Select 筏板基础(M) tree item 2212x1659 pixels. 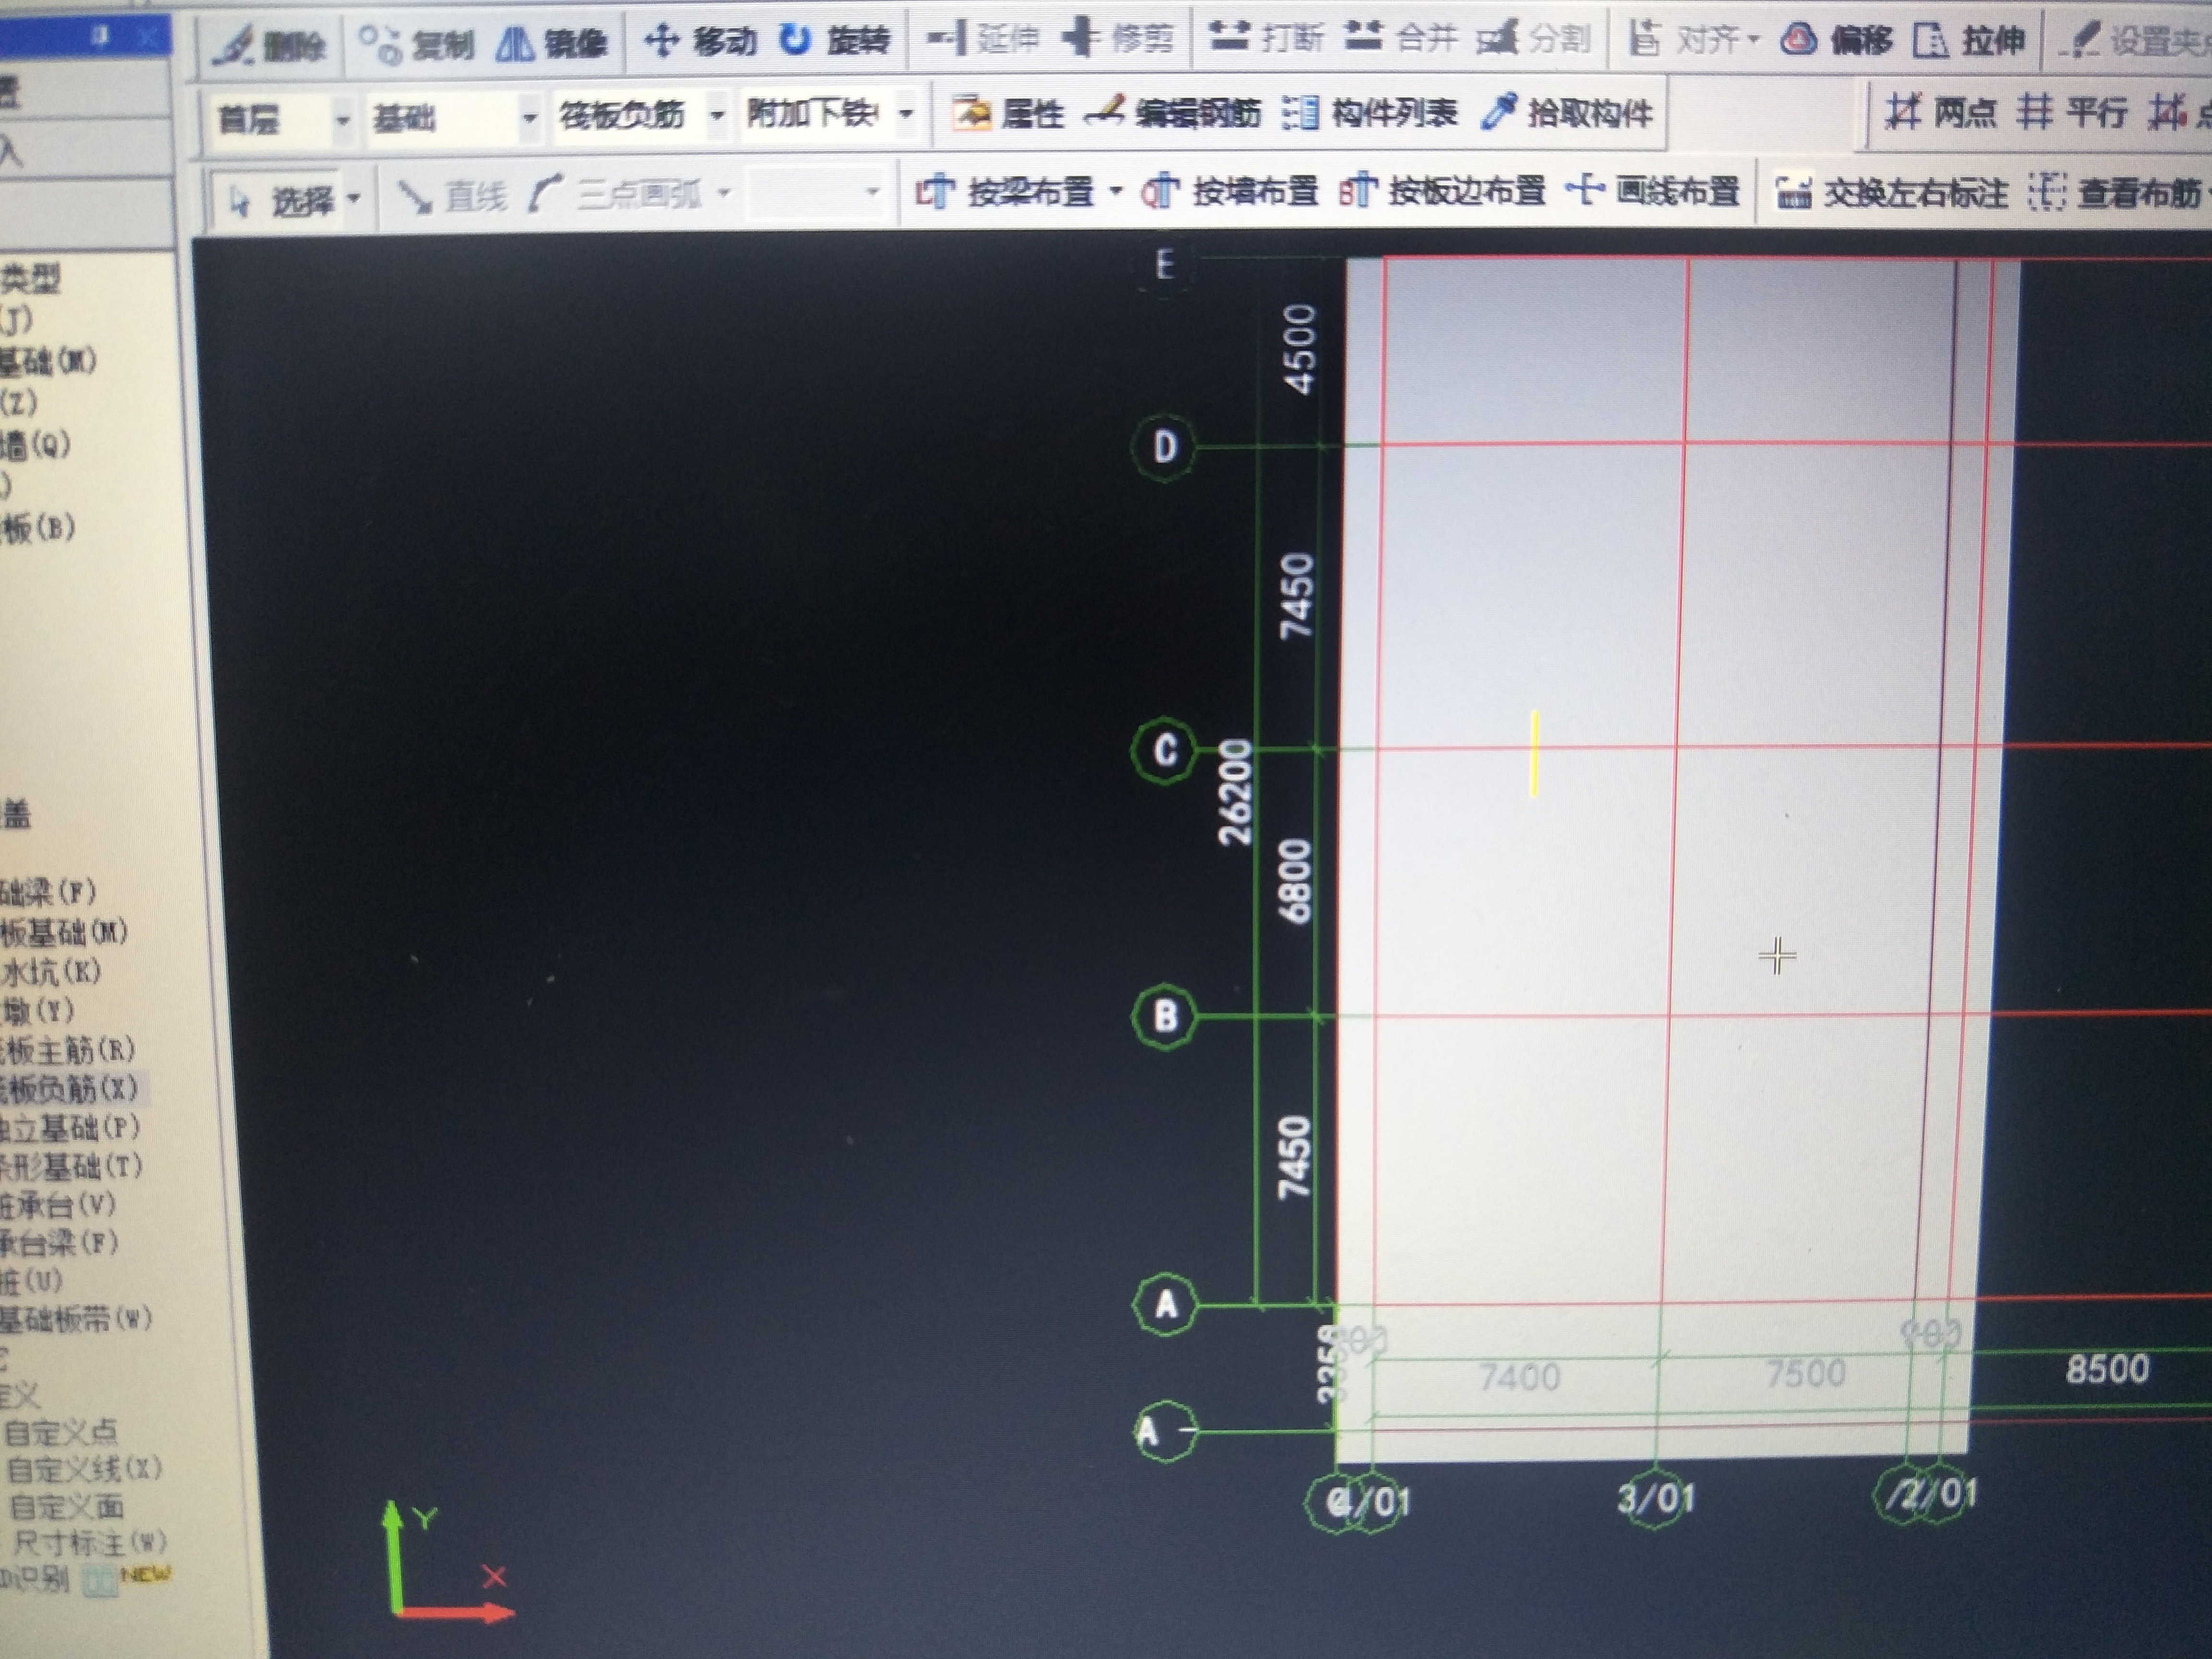click(x=64, y=932)
